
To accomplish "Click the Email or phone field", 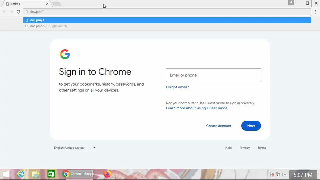I will tap(213, 75).
